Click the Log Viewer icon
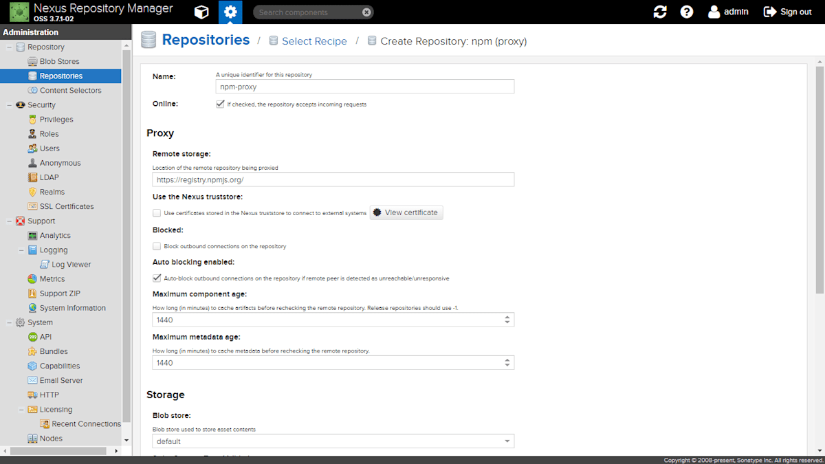Viewport: 825px width, 464px height. pyautogui.click(x=45, y=265)
